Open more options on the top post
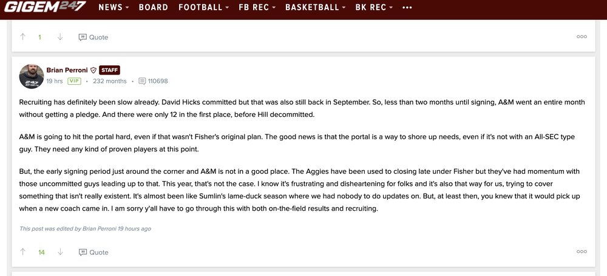The image size is (607, 276). click(582, 37)
